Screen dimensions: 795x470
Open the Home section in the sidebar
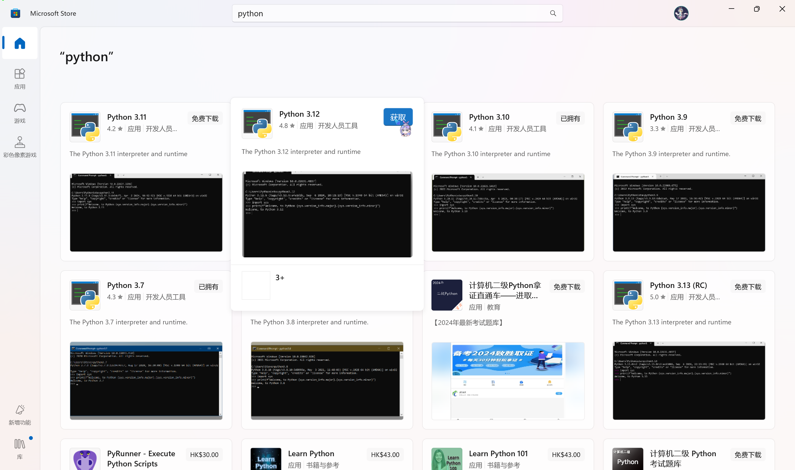pos(20,43)
